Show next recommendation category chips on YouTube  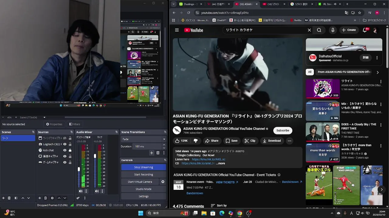377,72
